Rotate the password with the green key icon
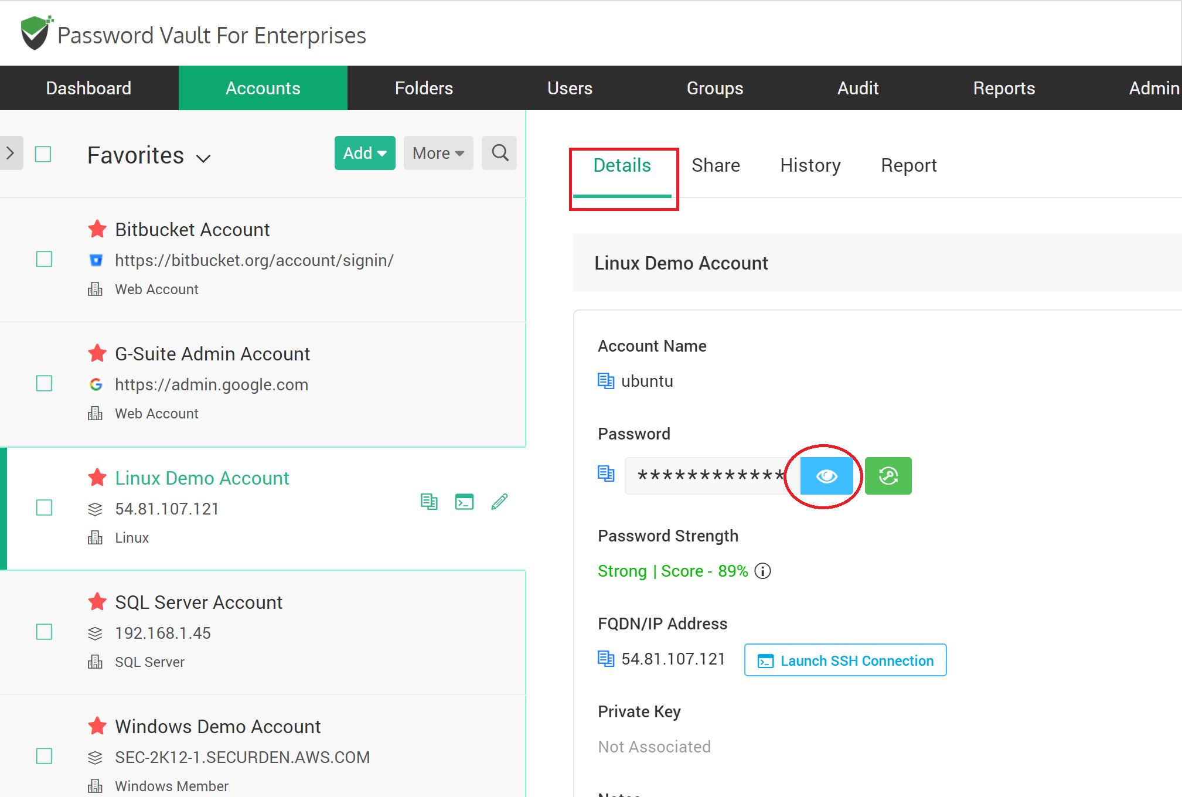Viewport: 1182px width, 797px height. (x=888, y=476)
